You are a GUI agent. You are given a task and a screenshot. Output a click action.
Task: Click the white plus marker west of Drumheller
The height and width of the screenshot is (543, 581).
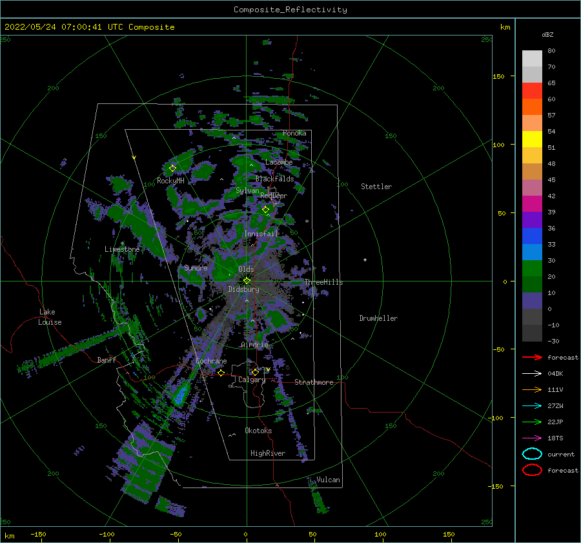[x=365, y=260]
